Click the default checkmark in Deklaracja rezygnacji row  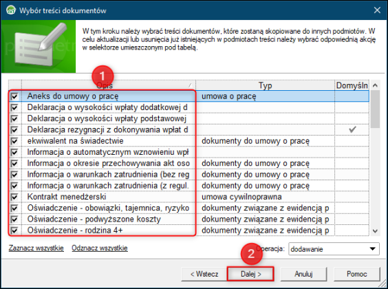point(352,129)
